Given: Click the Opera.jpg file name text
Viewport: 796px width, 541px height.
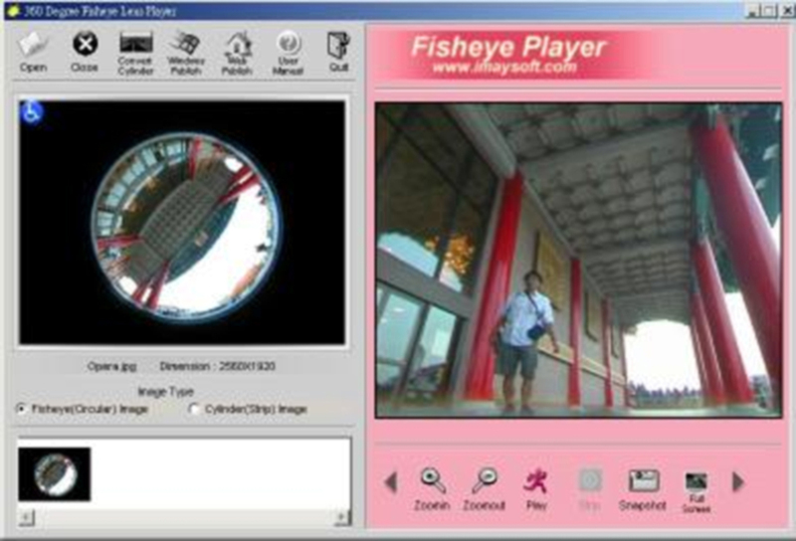Looking at the screenshot, I should tap(111, 366).
